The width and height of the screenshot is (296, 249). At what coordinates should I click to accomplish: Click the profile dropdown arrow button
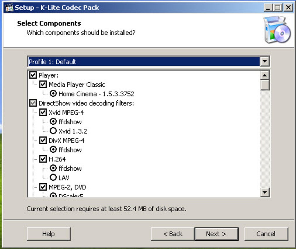pyautogui.click(x=265, y=62)
